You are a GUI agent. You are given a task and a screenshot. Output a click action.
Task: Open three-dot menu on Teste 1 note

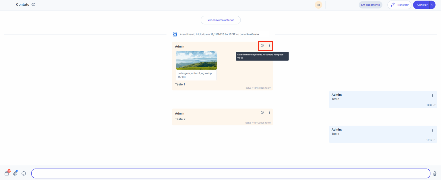tap(269, 46)
